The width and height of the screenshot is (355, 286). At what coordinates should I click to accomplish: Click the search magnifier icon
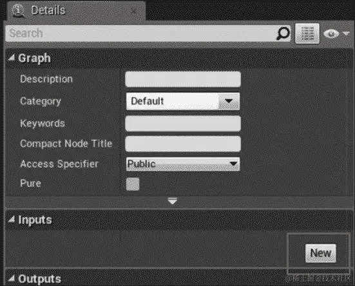click(x=283, y=33)
